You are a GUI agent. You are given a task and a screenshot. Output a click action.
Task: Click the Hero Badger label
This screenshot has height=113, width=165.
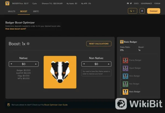click(134, 76)
